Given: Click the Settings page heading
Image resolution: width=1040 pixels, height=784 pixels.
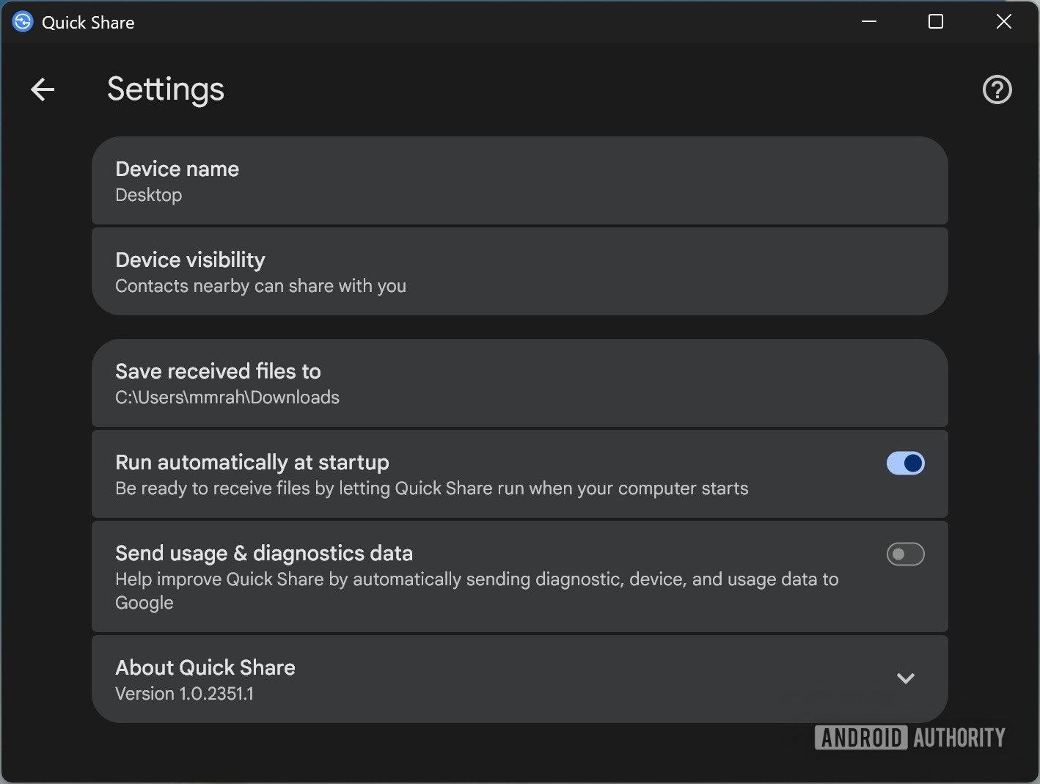Looking at the screenshot, I should [x=166, y=89].
